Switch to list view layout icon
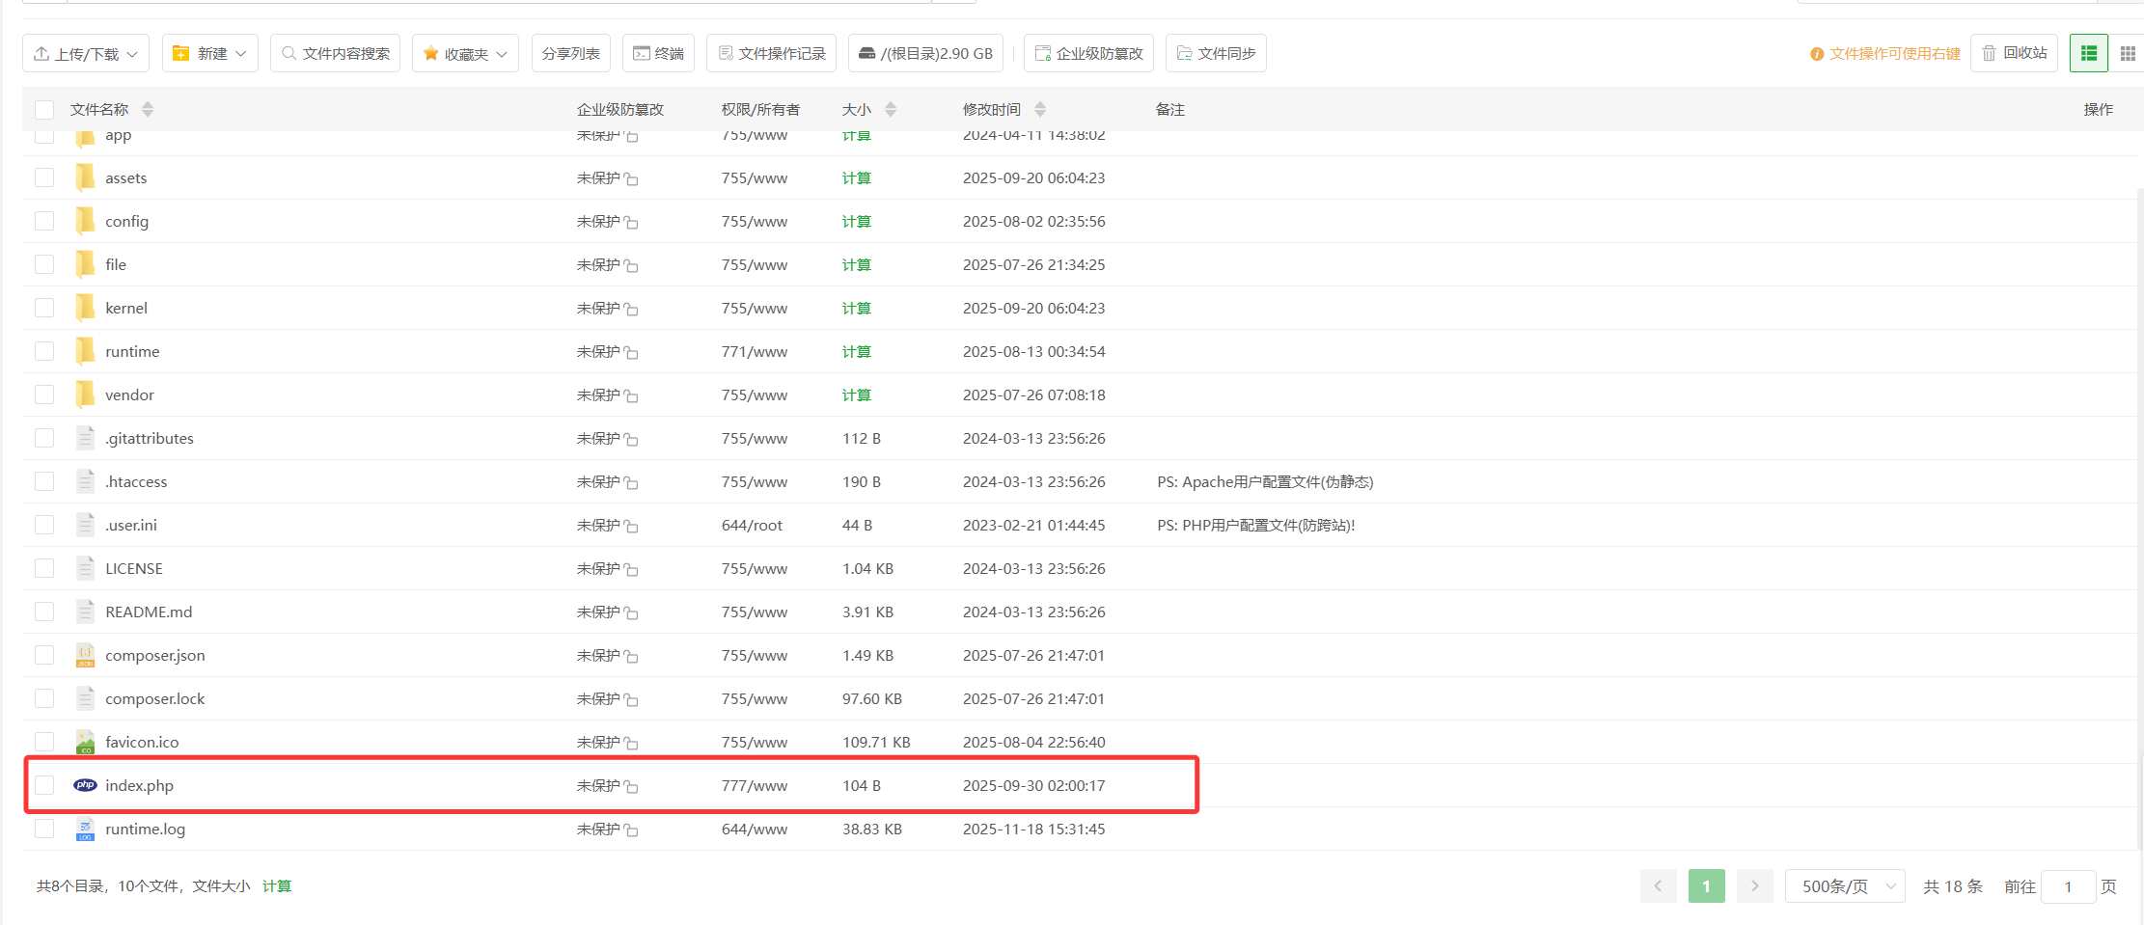The height and width of the screenshot is (925, 2144). (x=2089, y=53)
